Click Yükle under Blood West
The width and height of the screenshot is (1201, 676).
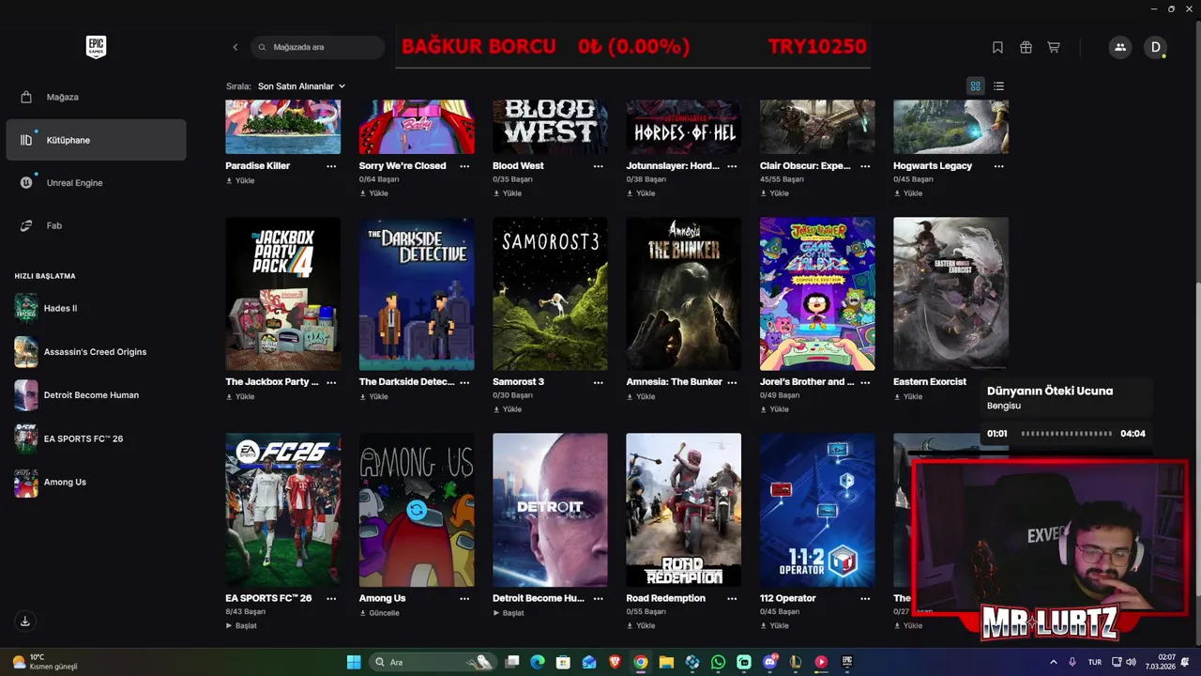(x=508, y=193)
